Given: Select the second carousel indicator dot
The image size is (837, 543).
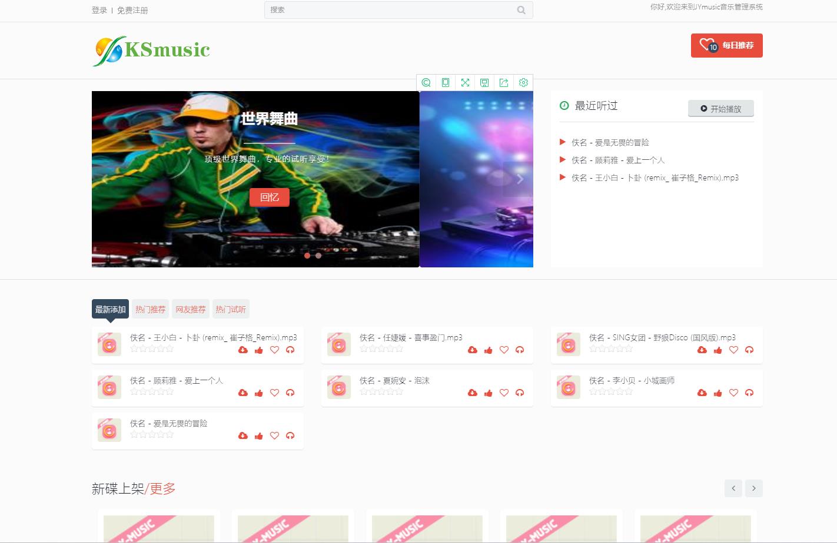Looking at the screenshot, I should (x=318, y=256).
